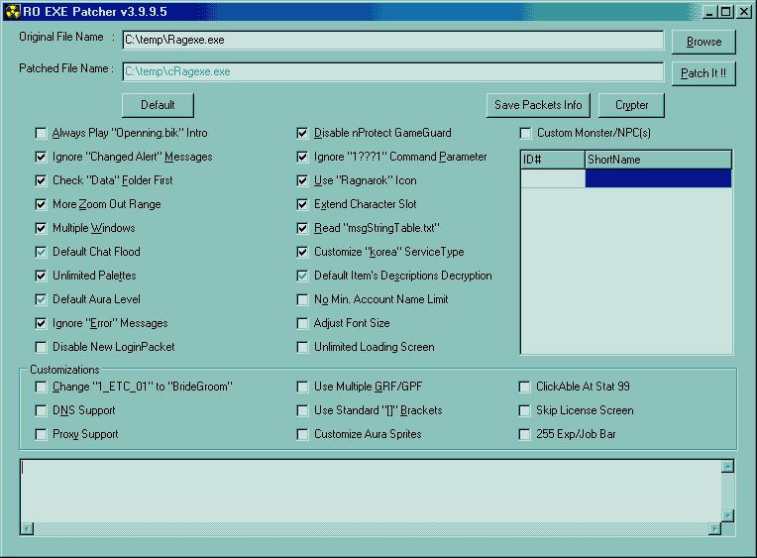The width and height of the screenshot is (757, 558).
Task: Toggle Ignore "1???1" Command Parameter
Action: point(303,157)
